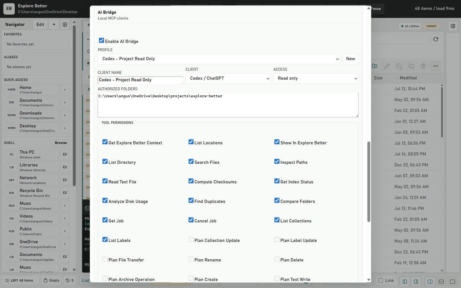Collapse the Navigator sidebar panel icon
The image size is (461, 288).
point(65,25)
